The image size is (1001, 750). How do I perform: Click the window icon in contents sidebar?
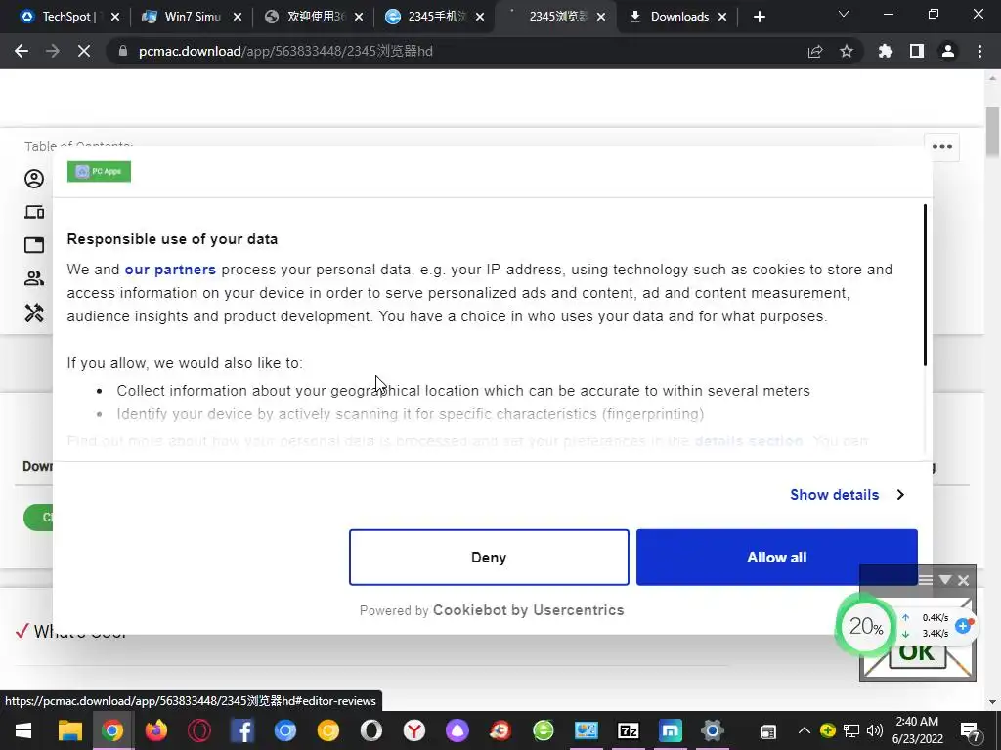(34, 245)
